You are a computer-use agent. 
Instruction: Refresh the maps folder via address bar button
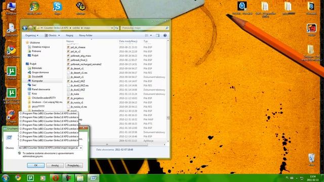click(x=117, y=28)
